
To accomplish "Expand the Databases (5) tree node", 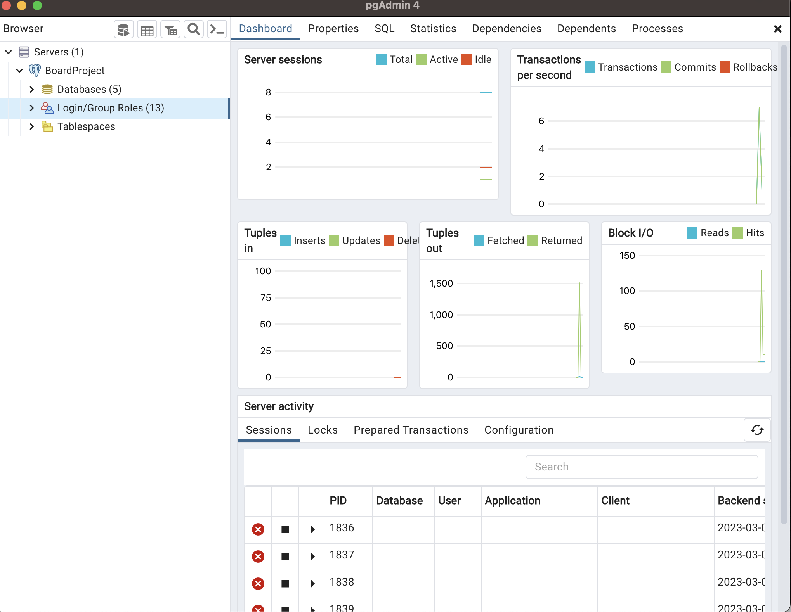I will coord(32,89).
